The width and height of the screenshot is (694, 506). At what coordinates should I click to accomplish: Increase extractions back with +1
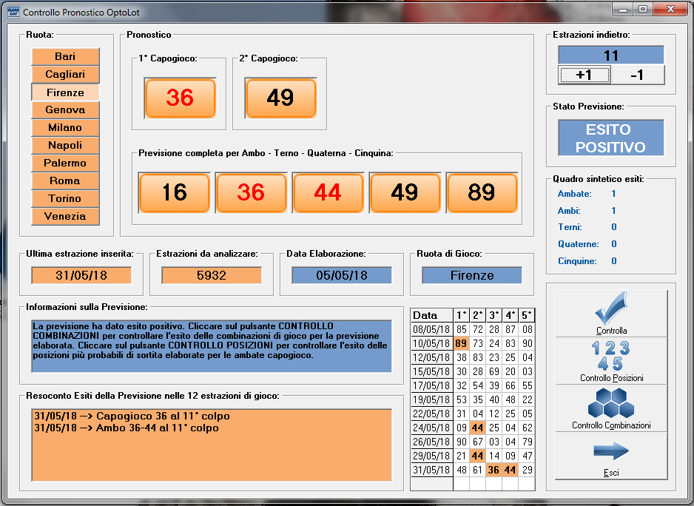tap(584, 75)
